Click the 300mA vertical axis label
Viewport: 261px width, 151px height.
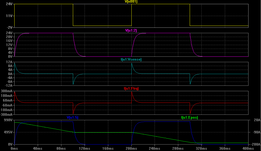[x=7, y=91]
